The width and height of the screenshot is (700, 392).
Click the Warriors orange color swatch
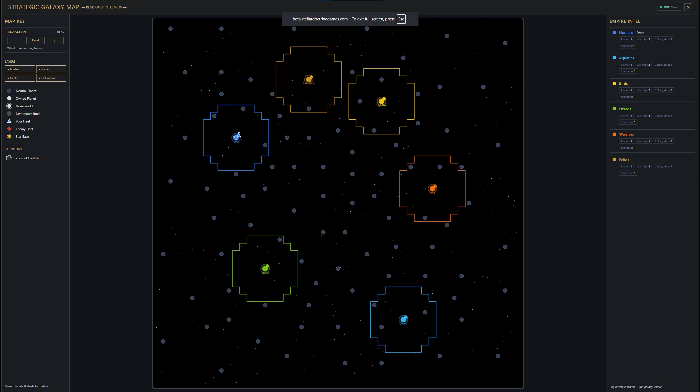point(614,134)
